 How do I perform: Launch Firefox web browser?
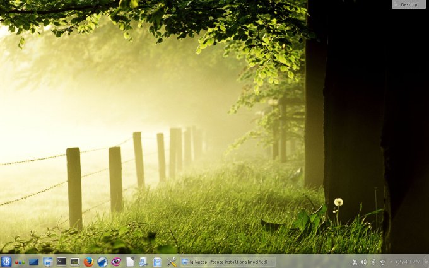coord(88,262)
